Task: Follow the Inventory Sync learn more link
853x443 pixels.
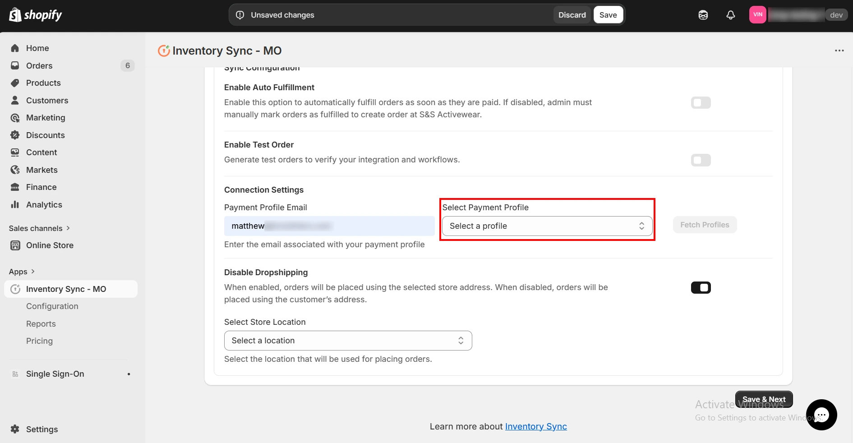Action: [x=536, y=426]
